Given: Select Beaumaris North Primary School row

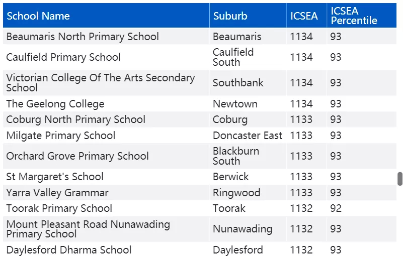Looking at the screenshot, I should tap(200, 36).
